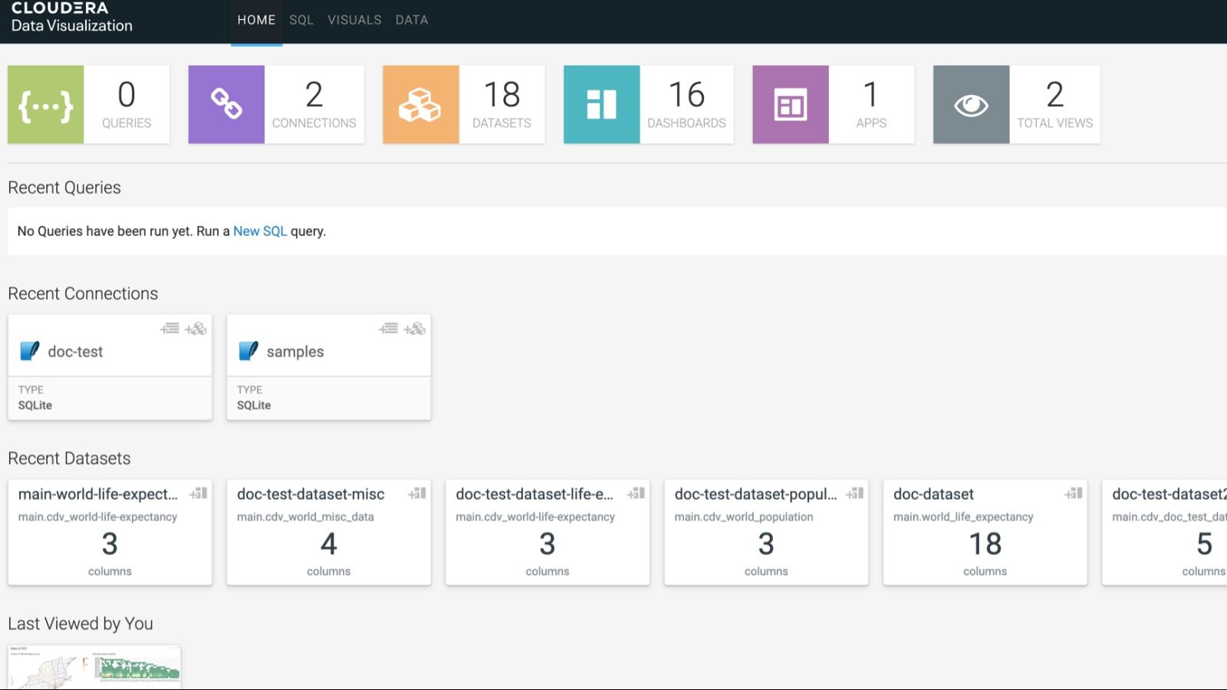Click the 4 columns count on doc-test-dataset-misc
Viewport: 1227px width, 690px height.
[328, 544]
